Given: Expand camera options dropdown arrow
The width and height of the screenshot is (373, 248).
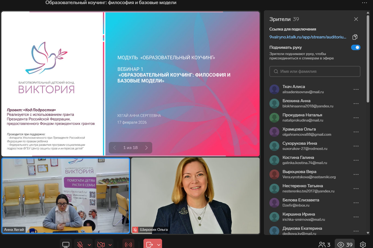Looking at the screenshot, I should 110,245.
